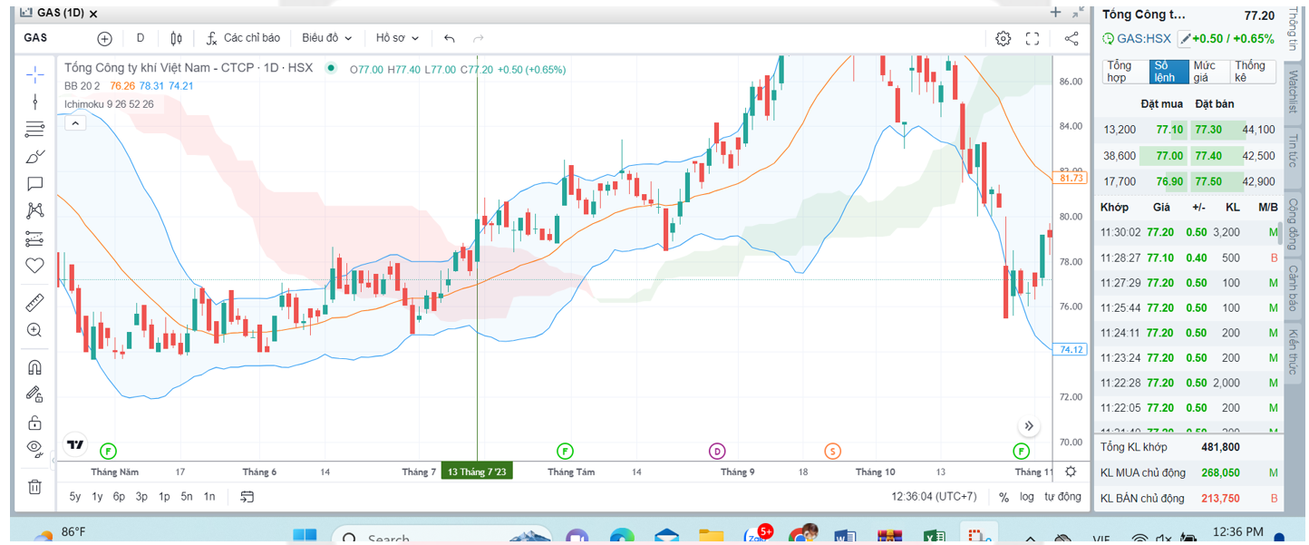Activate the zoom-in magnifier tool
This screenshot has width=1309, height=545.
point(34,330)
